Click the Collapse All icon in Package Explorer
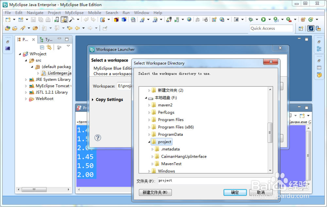The height and width of the screenshot is (207, 327). [42, 47]
